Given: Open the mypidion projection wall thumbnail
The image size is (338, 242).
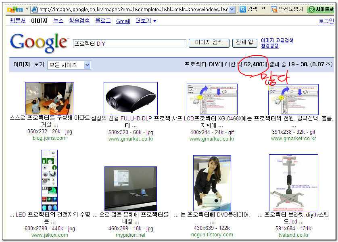Looking at the screenshot, I should click(x=131, y=189).
